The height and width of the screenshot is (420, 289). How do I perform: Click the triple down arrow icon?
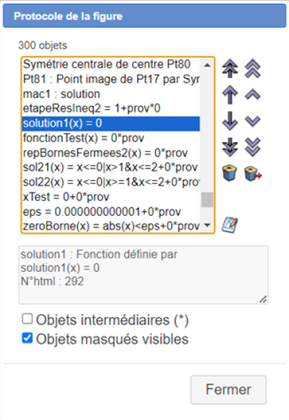click(x=230, y=147)
